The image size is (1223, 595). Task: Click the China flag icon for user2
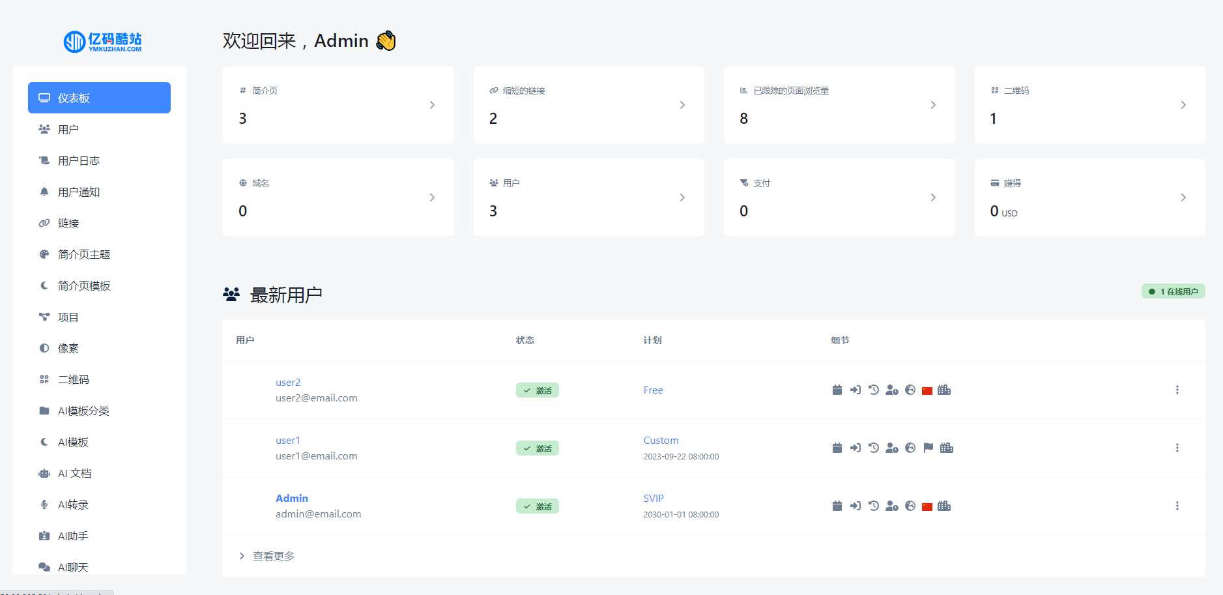927,390
